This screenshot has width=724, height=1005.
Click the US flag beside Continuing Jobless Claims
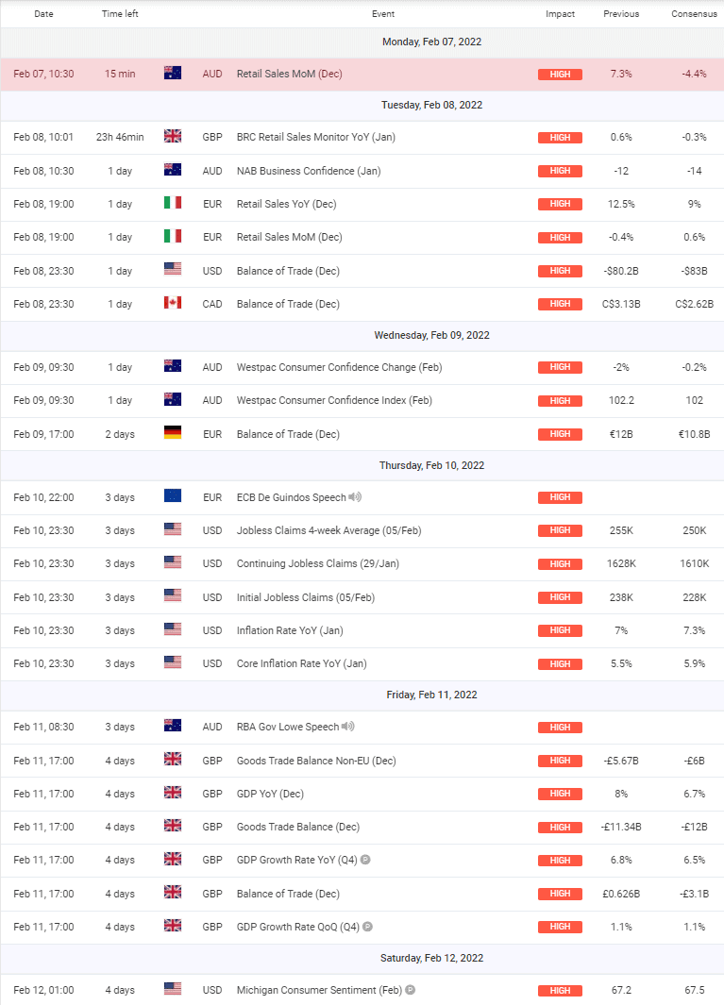click(173, 562)
